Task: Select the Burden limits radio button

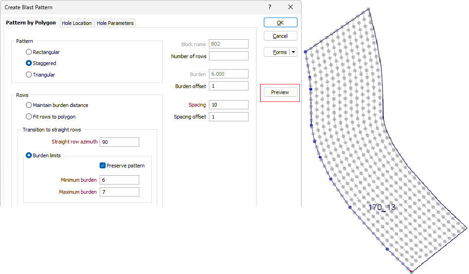Action: (29, 155)
